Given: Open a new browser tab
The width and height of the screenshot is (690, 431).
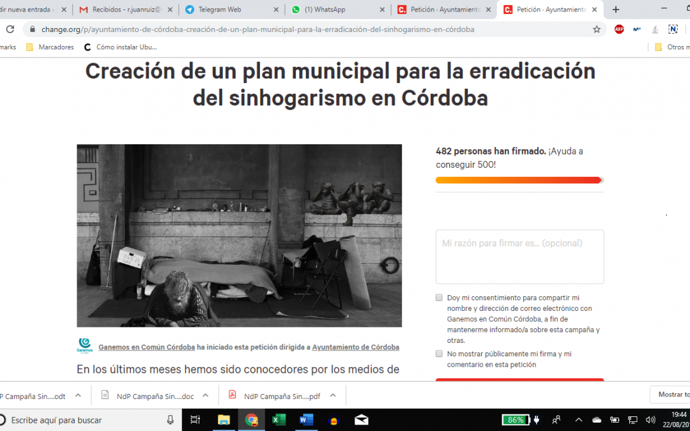Looking at the screenshot, I should pyautogui.click(x=616, y=10).
